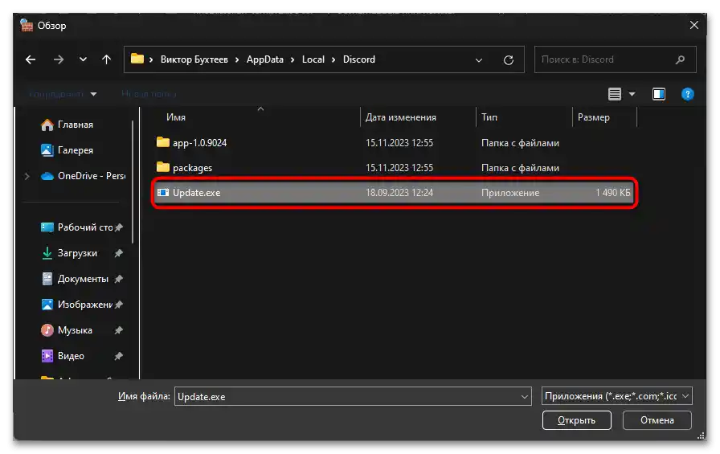Select Local in the breadcrumb path
This screenshot has width=720, height=454.
click(313, 59)
